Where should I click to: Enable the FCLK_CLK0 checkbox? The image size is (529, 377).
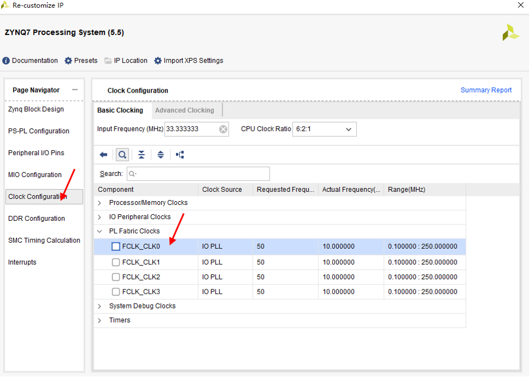tap(116, 247)
